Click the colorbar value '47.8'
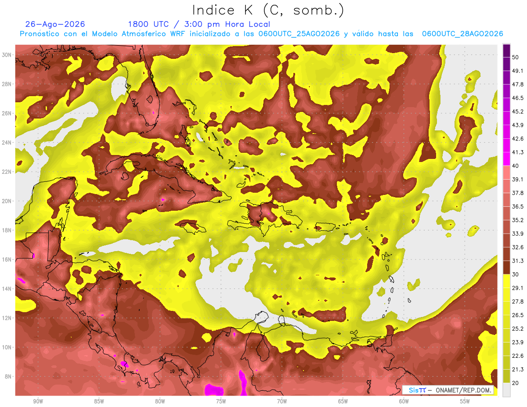This screenshot has width=527, height=407. click(518, 84)
